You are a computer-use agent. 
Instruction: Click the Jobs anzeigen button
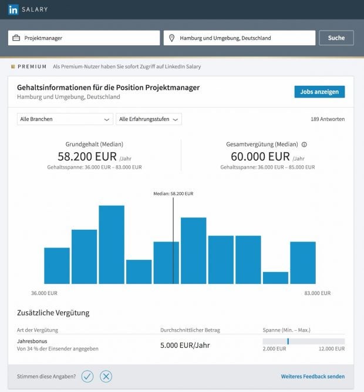click(x=319, y=92)
